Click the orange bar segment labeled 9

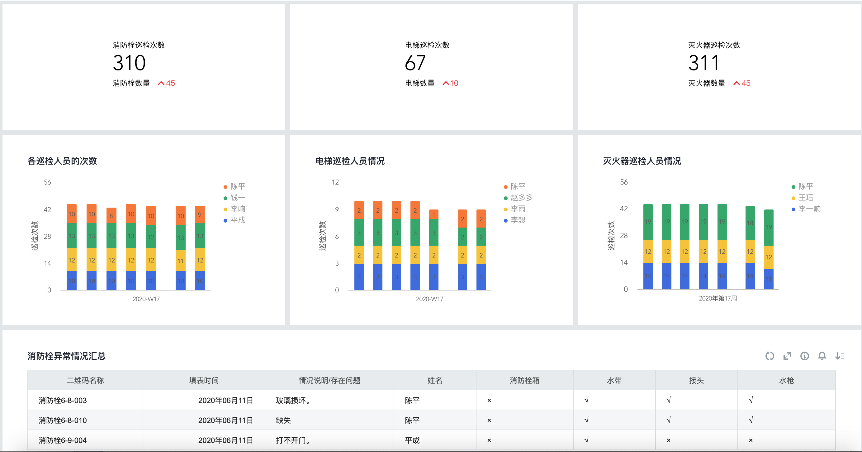coord(200,214)
